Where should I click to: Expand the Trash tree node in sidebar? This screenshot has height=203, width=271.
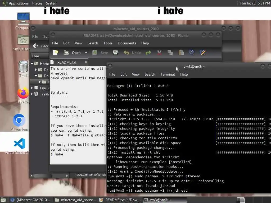pyautogui.click(x=32, y=94)
